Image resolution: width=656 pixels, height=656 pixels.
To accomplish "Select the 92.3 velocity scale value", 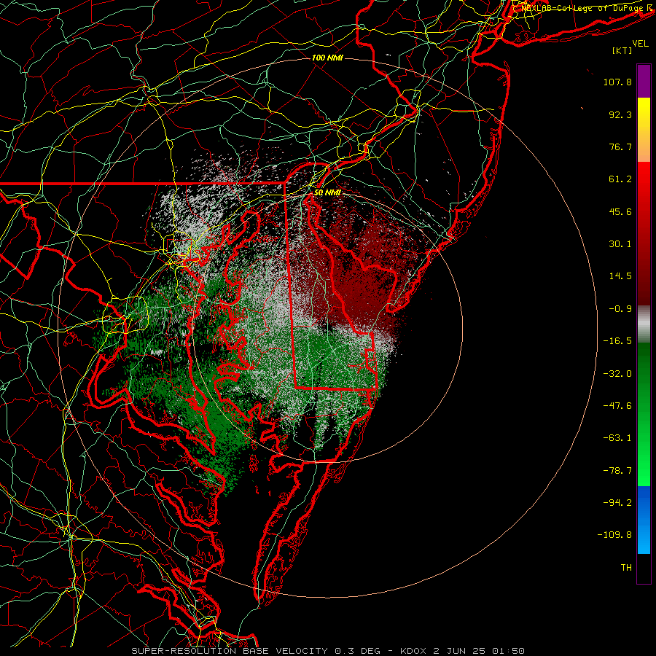I will [x=620, y=114].
